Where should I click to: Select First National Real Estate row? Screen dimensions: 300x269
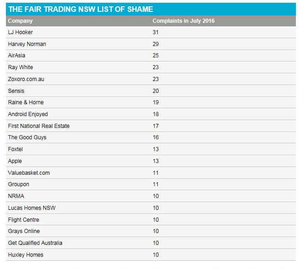151,126
